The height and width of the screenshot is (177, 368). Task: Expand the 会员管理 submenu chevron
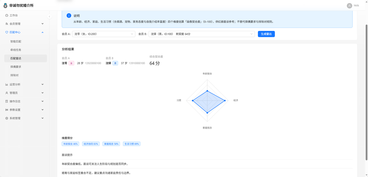(43, 24)
